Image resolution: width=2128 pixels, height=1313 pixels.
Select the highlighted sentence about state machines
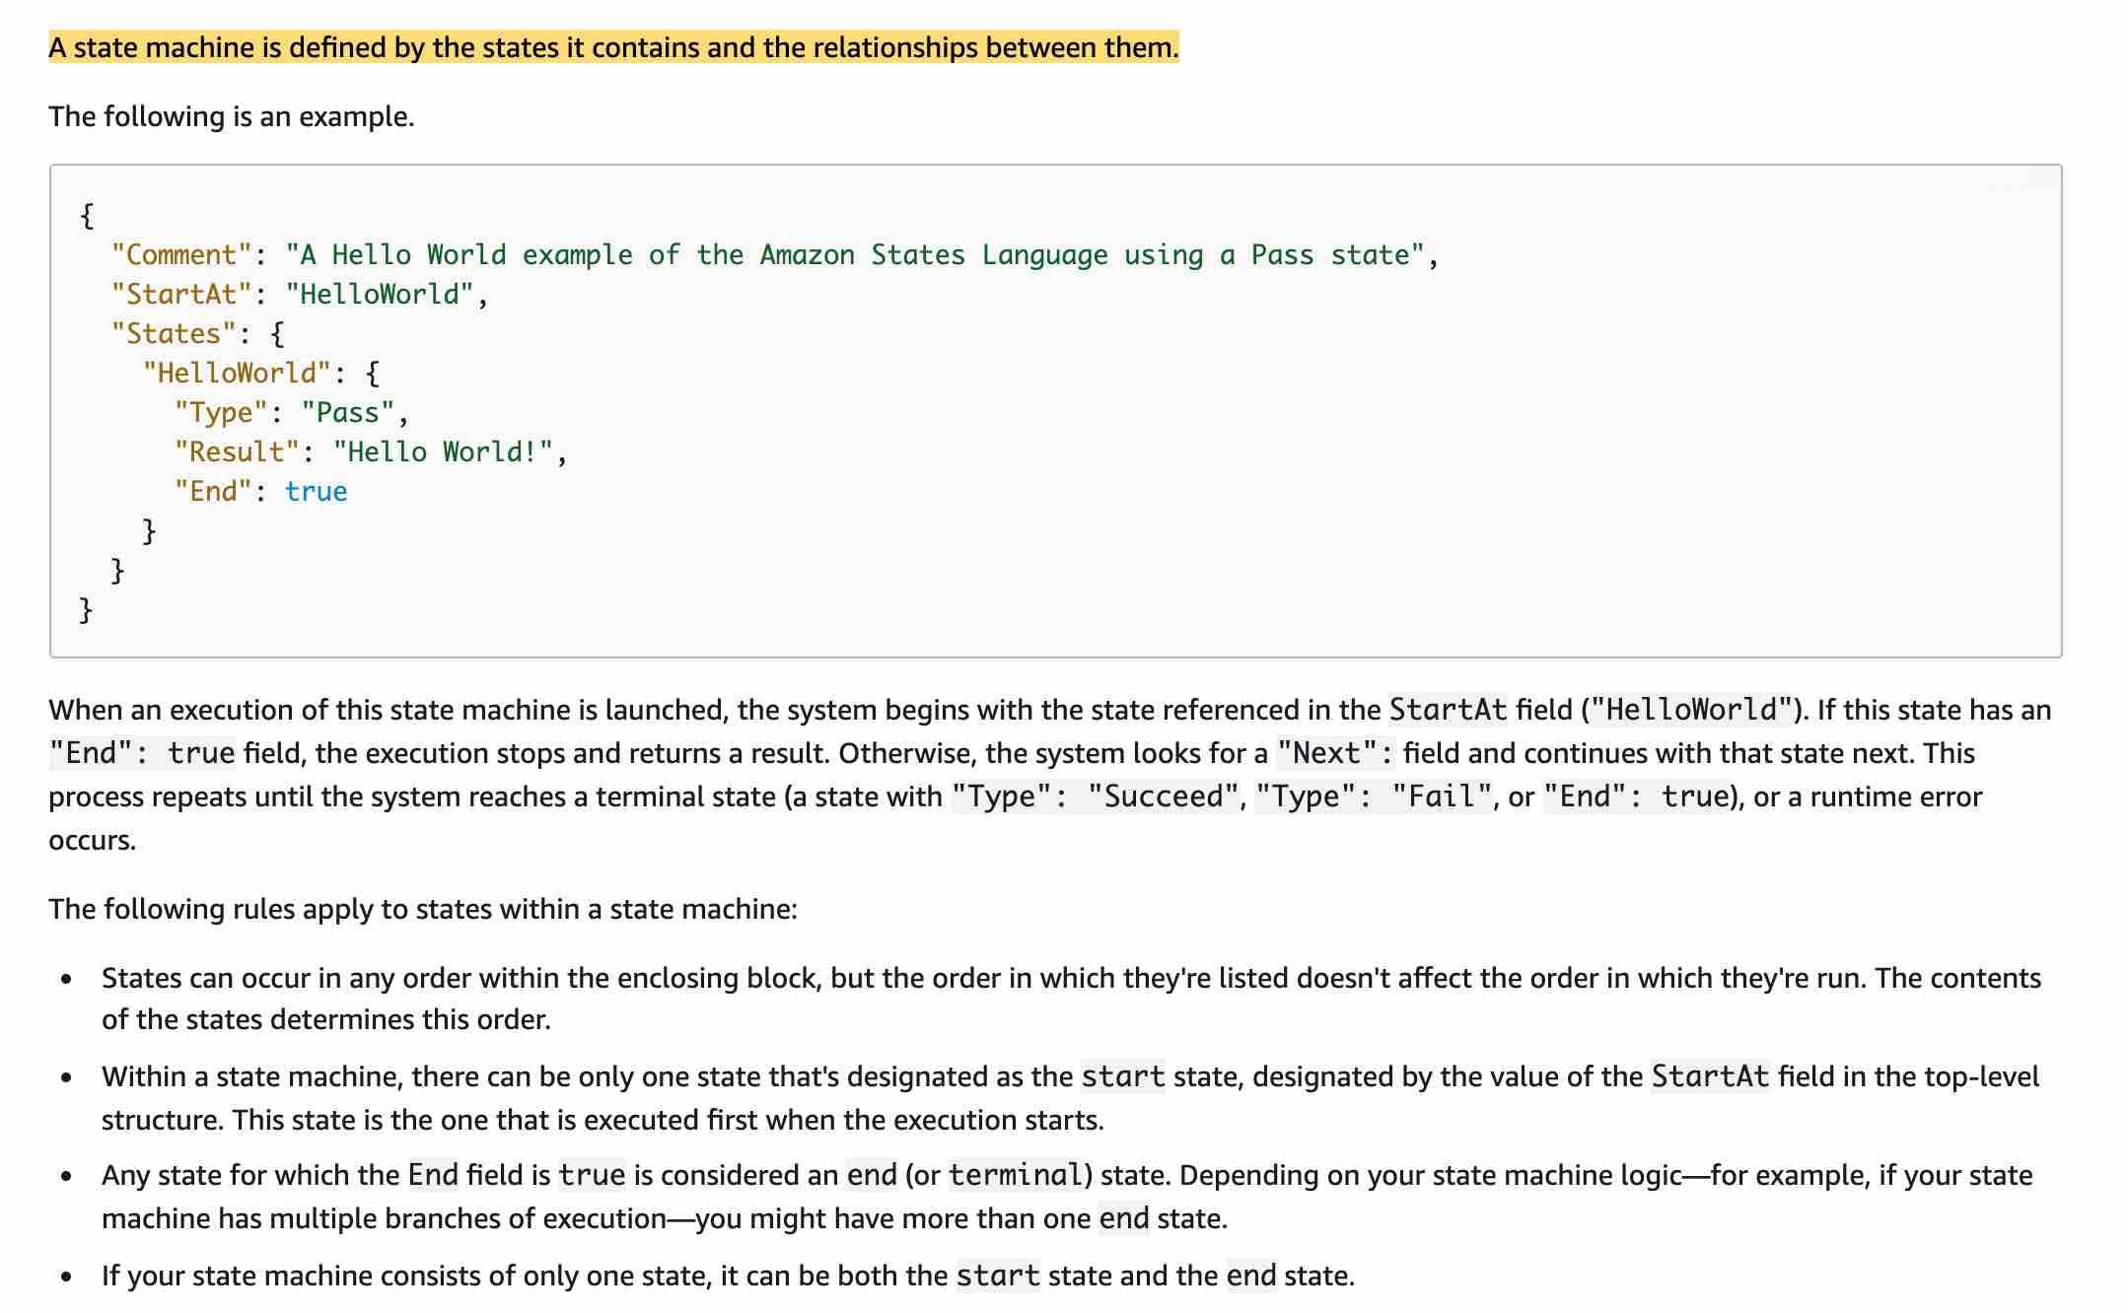click(x=613, y=45)
